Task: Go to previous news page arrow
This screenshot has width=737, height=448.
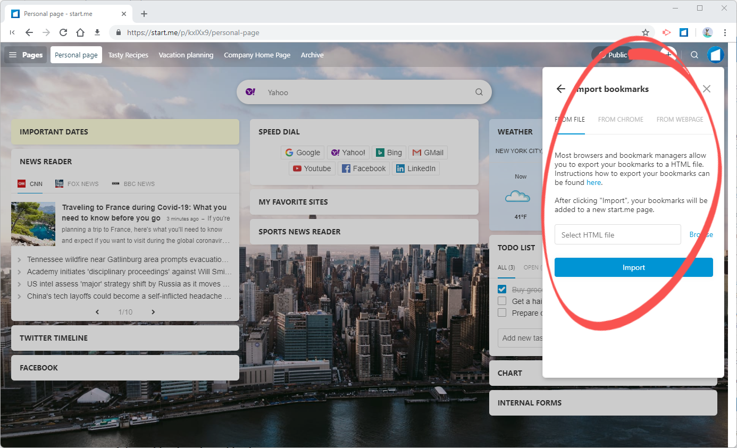Action: point(97,312)
